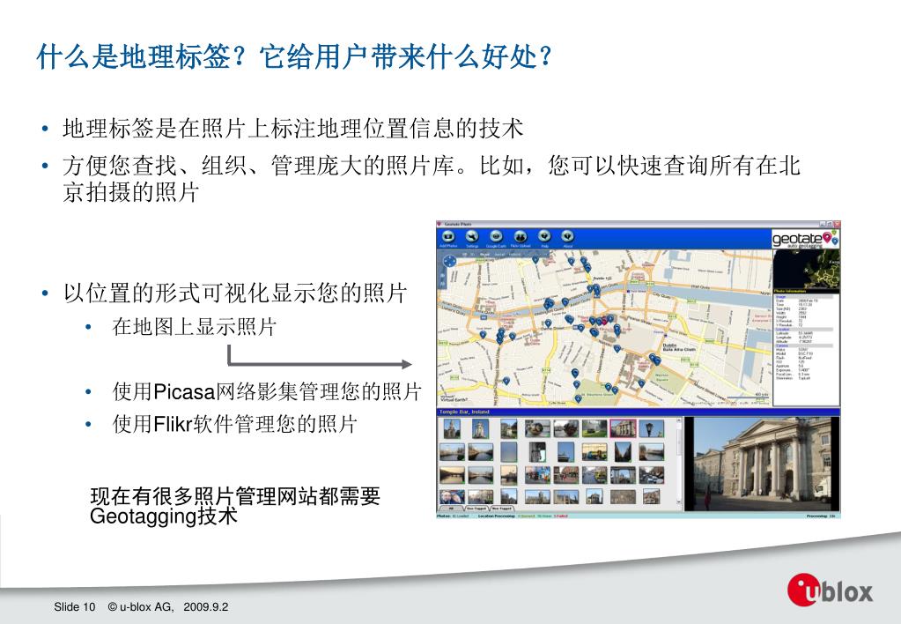Select the ship against sky thumbnail
901x624 pixels.
coord(565,452)
